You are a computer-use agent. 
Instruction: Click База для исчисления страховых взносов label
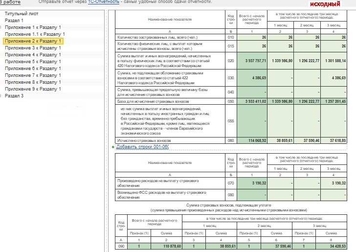(153, 101)
